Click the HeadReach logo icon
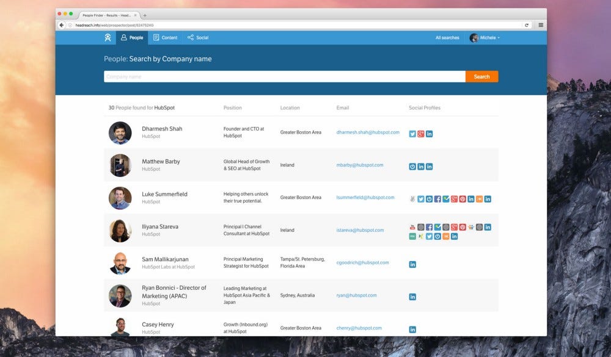Viewport: 611px width, 357px height. 108,37
